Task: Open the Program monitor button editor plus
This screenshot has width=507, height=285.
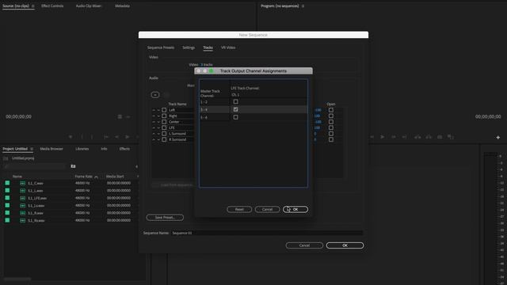Action: click(498, 137)
